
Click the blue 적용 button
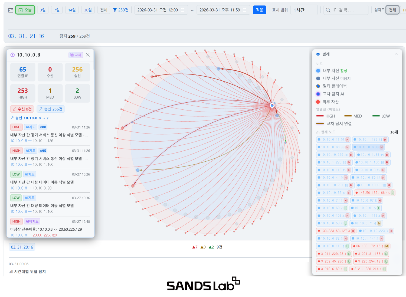tap(259, 10)
